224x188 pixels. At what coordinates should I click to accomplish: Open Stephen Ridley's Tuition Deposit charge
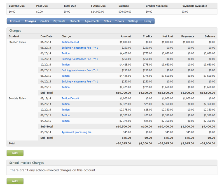(70, 42)
